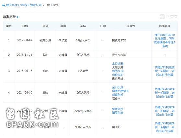Click the blue back arrow icon
This screenshot has width=181, height=138.
(x=4, y=5)
